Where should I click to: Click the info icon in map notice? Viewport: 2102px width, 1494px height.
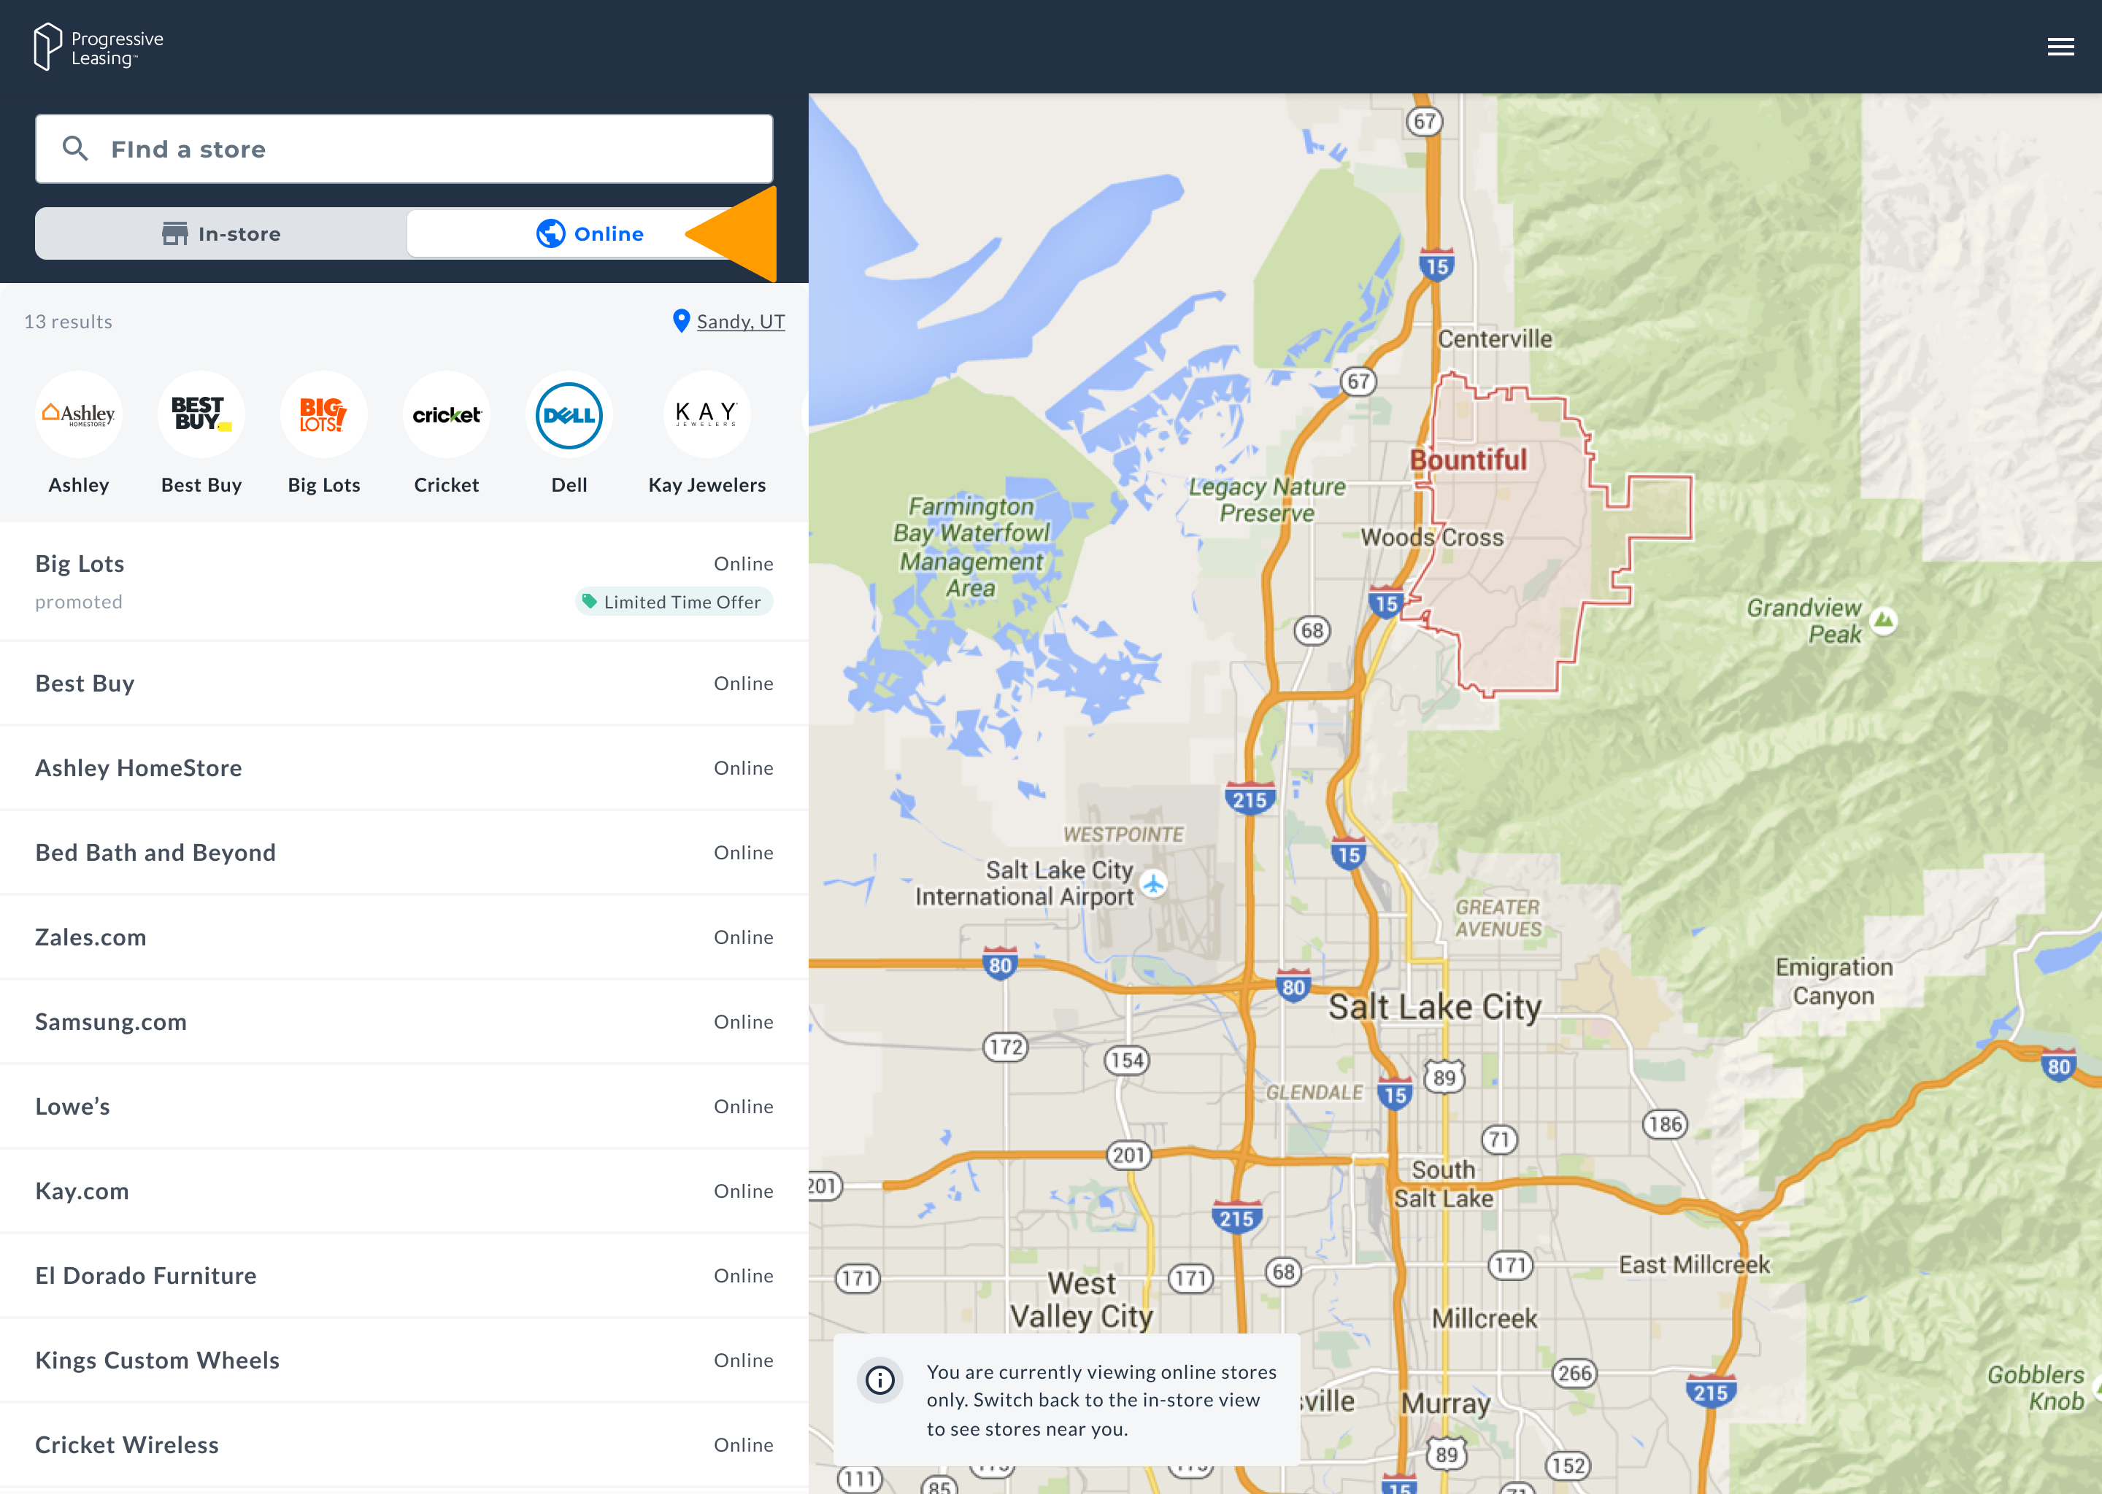879,1380
